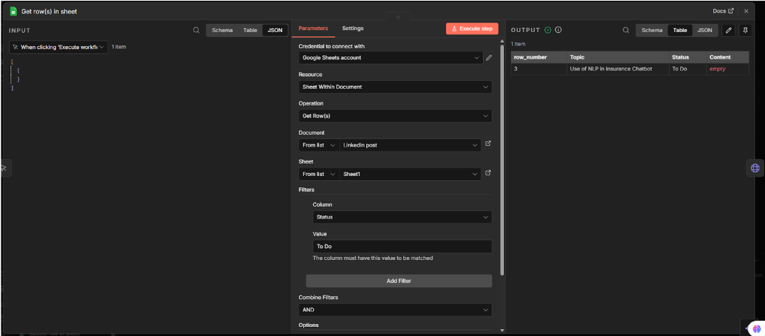
Task: Search the output data
Action: click(x=626, y=30)
